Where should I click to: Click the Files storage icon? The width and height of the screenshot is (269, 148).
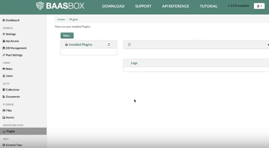coord(4,111)
